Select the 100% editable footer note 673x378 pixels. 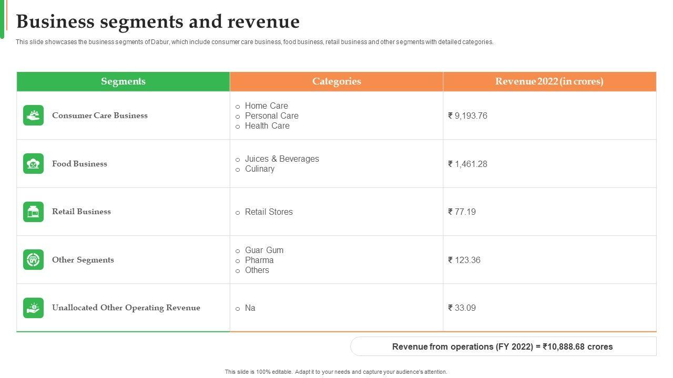point(336,372)
